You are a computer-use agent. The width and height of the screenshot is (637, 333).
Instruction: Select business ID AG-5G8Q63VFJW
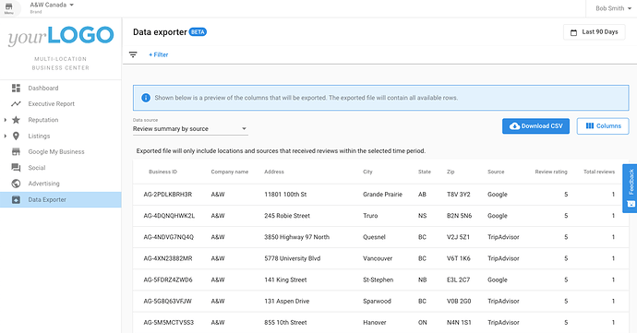(x=167, y=302)
